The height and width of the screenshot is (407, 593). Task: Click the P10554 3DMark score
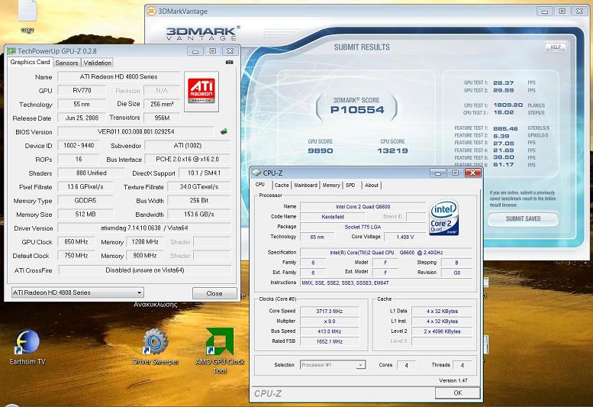click(x=357, y=110)
